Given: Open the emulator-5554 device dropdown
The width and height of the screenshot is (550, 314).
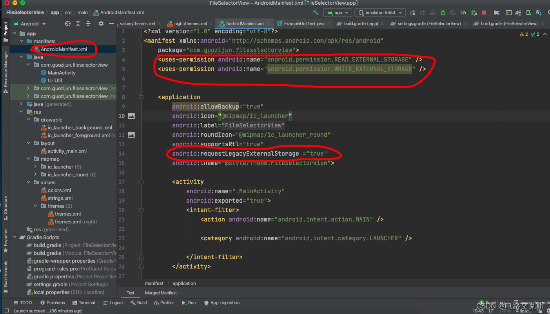Looking at the screenshot, I should pyautogui.click(x=380, y=13).
